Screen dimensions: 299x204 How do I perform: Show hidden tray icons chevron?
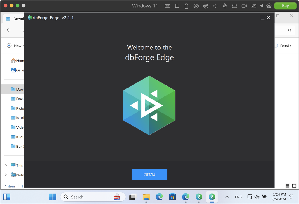(227, 197)
